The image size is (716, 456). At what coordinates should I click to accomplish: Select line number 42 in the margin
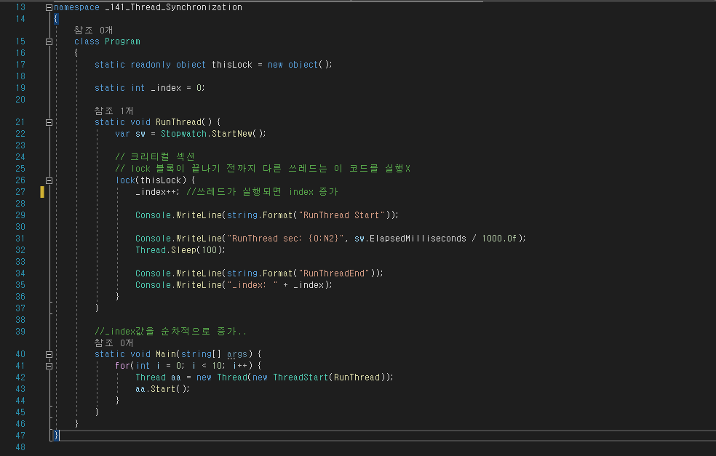(20, 377)
